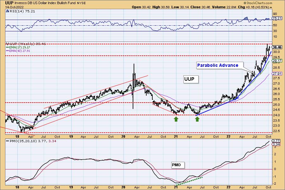Select the EMA(43) 27.91 legend text
This screenshot has height=190, width=285.
20,51
